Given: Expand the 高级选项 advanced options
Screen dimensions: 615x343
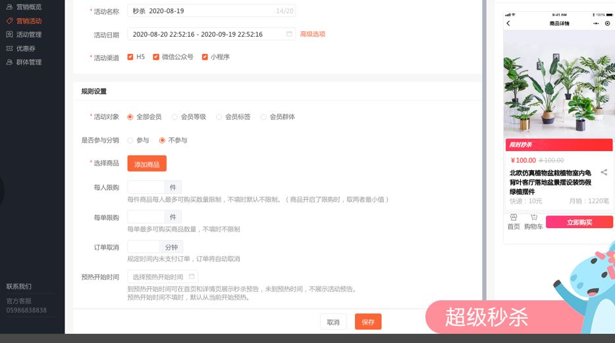Looking at the screenshot, I should 313,34.
